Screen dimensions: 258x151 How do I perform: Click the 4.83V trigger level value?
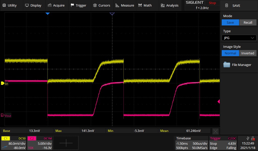[232, 143]
